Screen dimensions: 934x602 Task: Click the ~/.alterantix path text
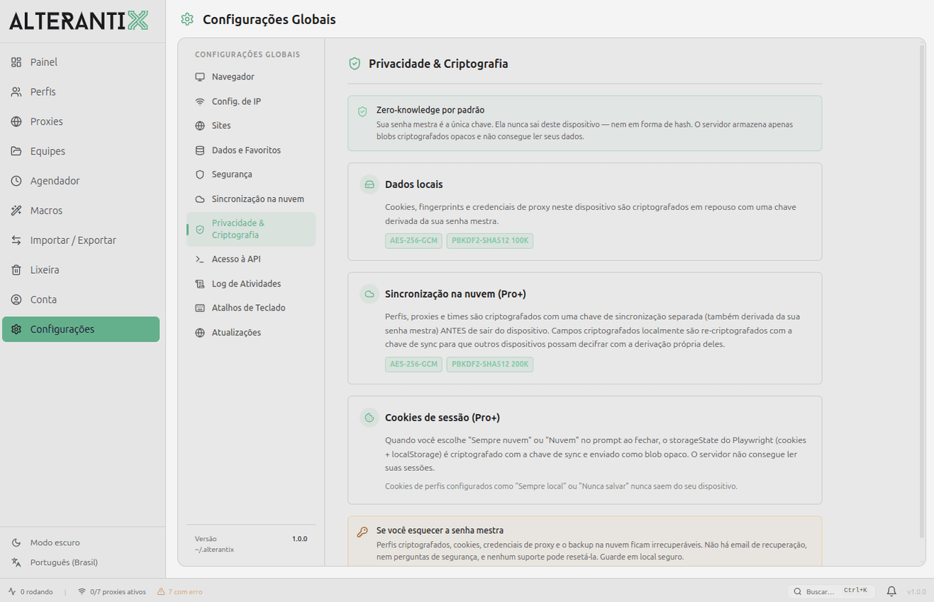(x=214, y=550)
